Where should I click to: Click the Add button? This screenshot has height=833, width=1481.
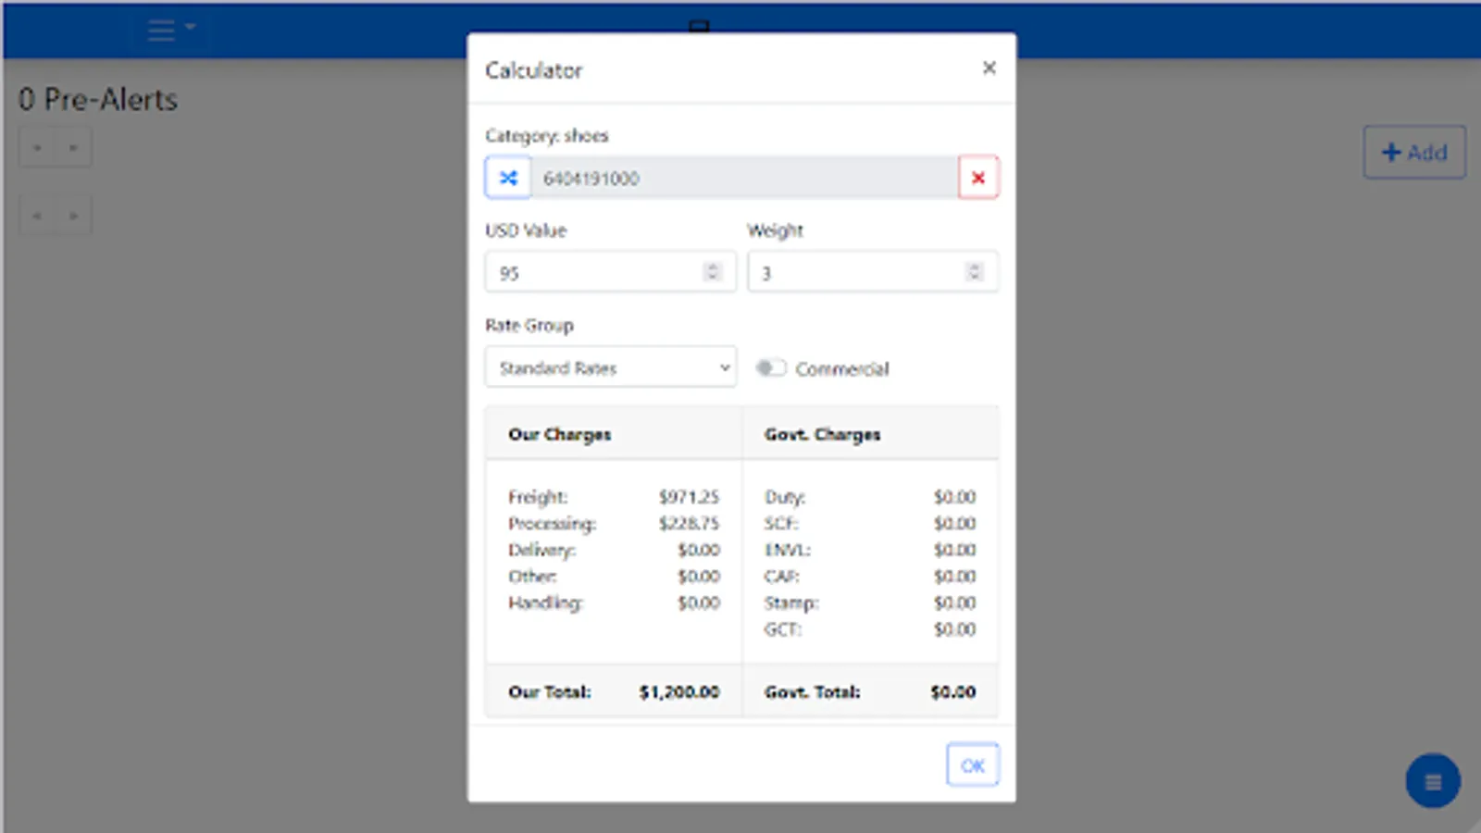pyautogui.click(x=1414, y=153)
